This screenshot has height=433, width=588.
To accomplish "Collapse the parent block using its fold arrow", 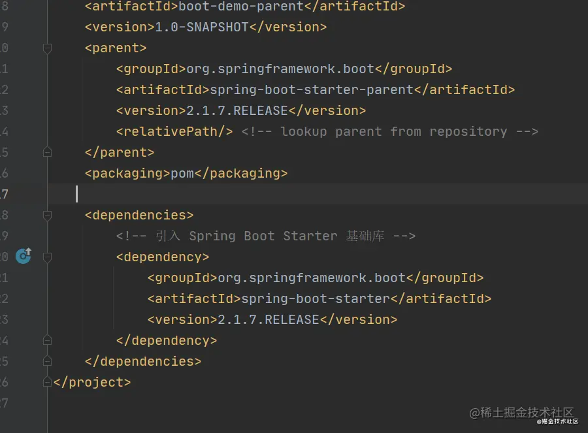I will (46, 48).
